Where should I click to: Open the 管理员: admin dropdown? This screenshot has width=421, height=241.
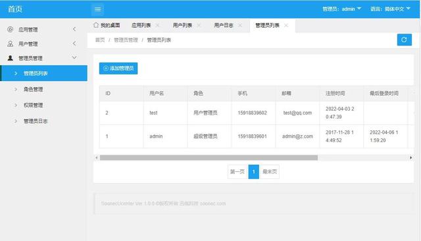pos(341,9)
